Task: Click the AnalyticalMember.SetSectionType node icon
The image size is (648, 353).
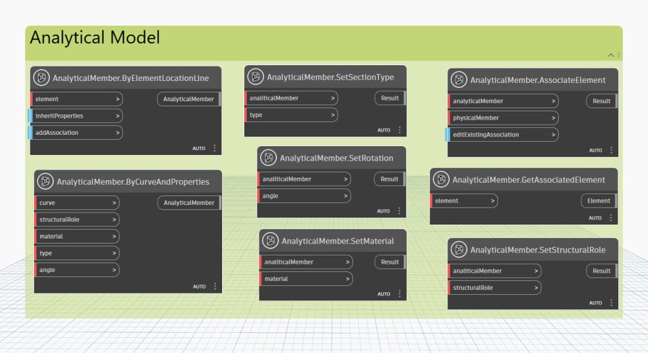Action: [x=256, y=77]
